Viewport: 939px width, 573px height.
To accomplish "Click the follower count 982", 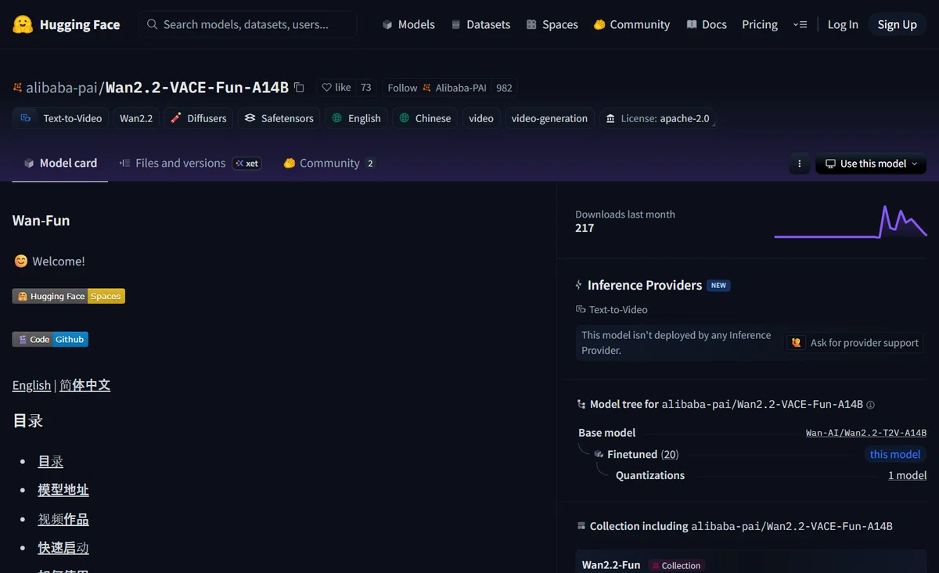I will coord(504,88).
